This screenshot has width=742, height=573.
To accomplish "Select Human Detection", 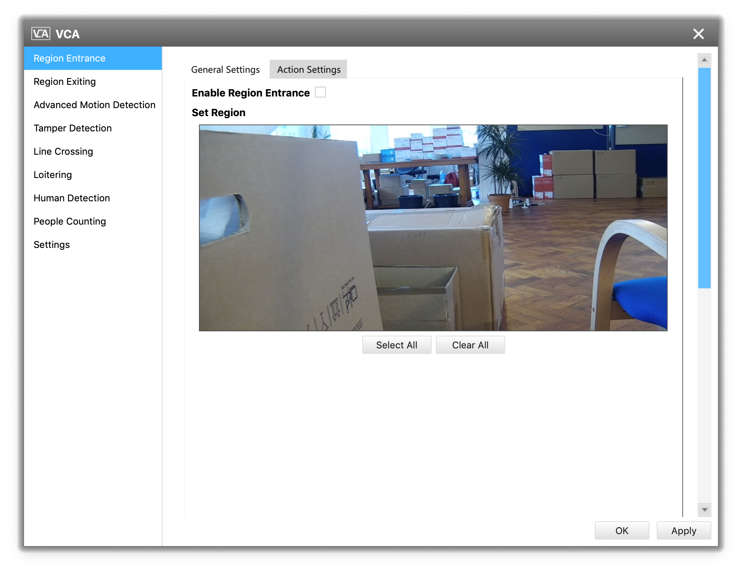I will [71, 198].
